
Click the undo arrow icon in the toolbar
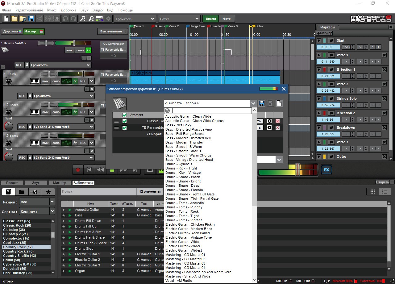[x=65, y=19]
